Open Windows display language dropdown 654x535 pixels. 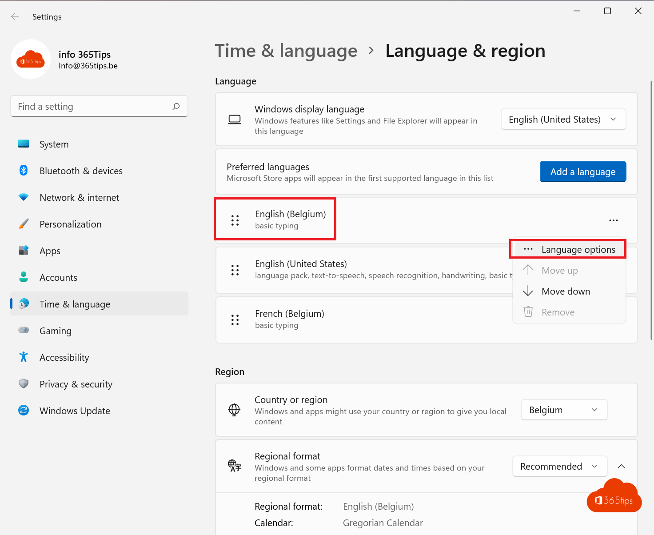[x=563, y=120]
